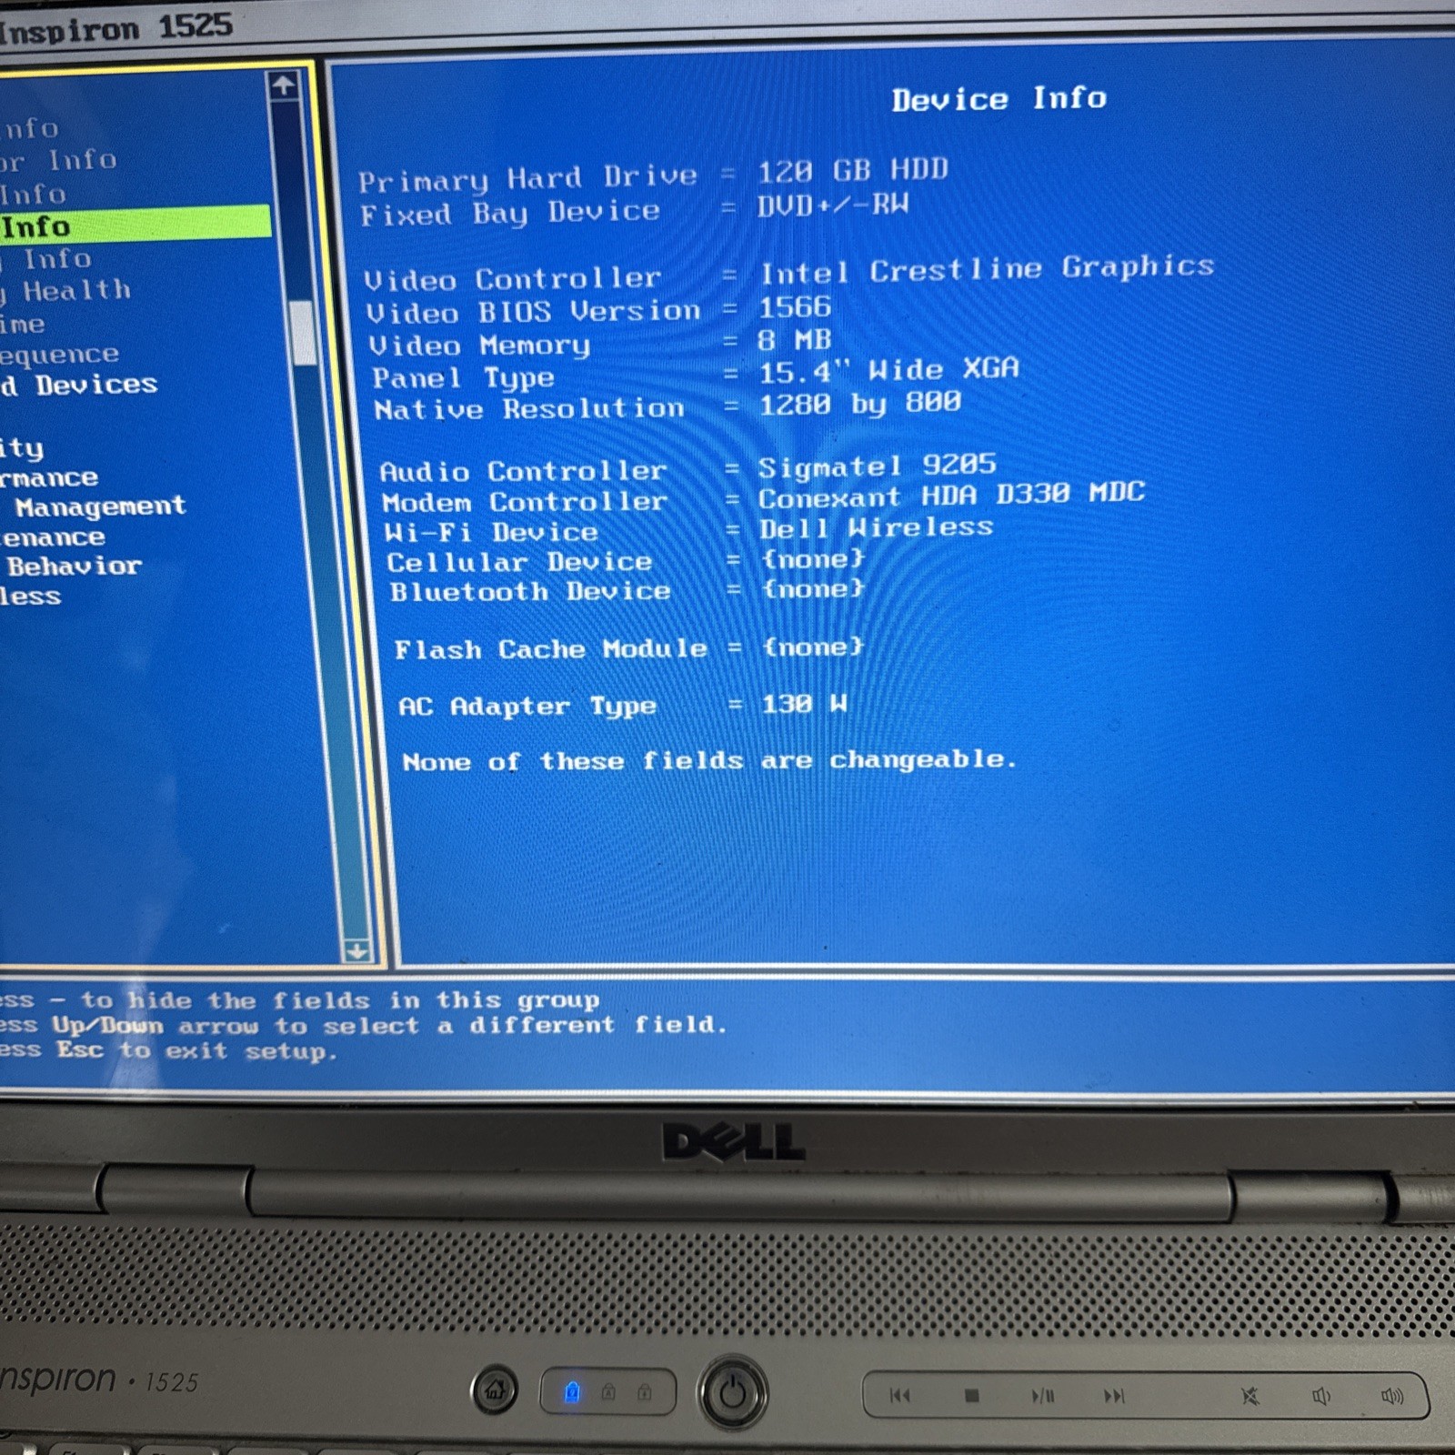The height and width of the screenshot is (1455, 1455).
Task: Open the Behavior entry in sidebar
Action: pos(75,566)
